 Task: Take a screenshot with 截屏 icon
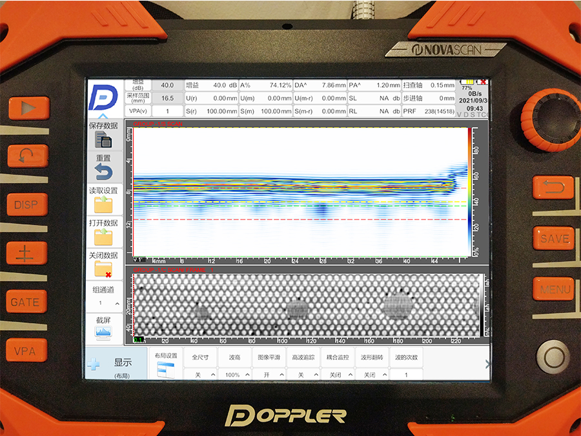(103, 333)
